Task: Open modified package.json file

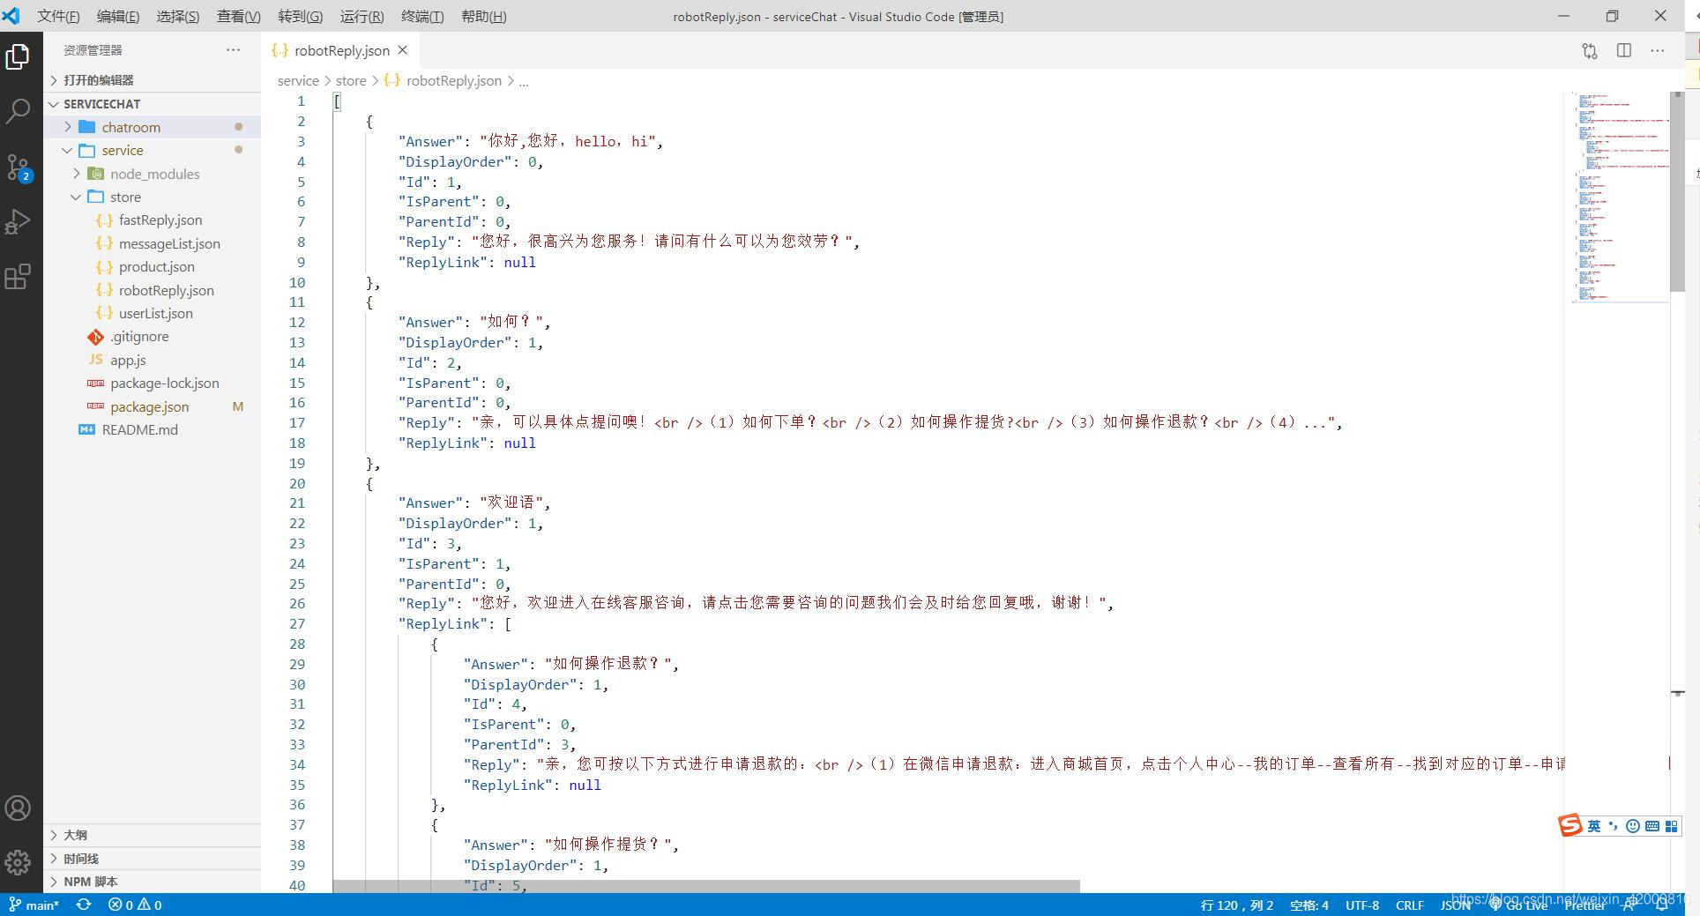Action: [x=153, y=406]
